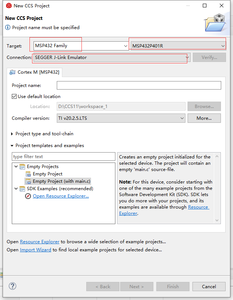Toggle the Use default location checkbox
Viewport: 233px width, 300px height.
14,96
